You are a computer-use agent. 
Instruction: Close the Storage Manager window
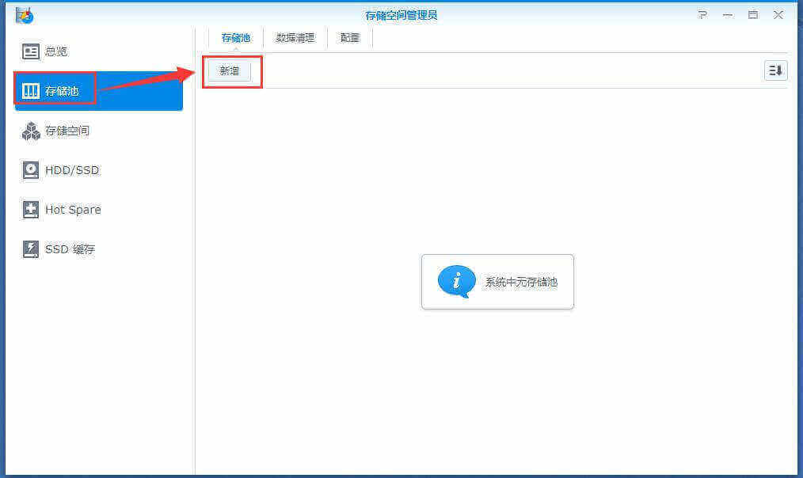(778, 15)
